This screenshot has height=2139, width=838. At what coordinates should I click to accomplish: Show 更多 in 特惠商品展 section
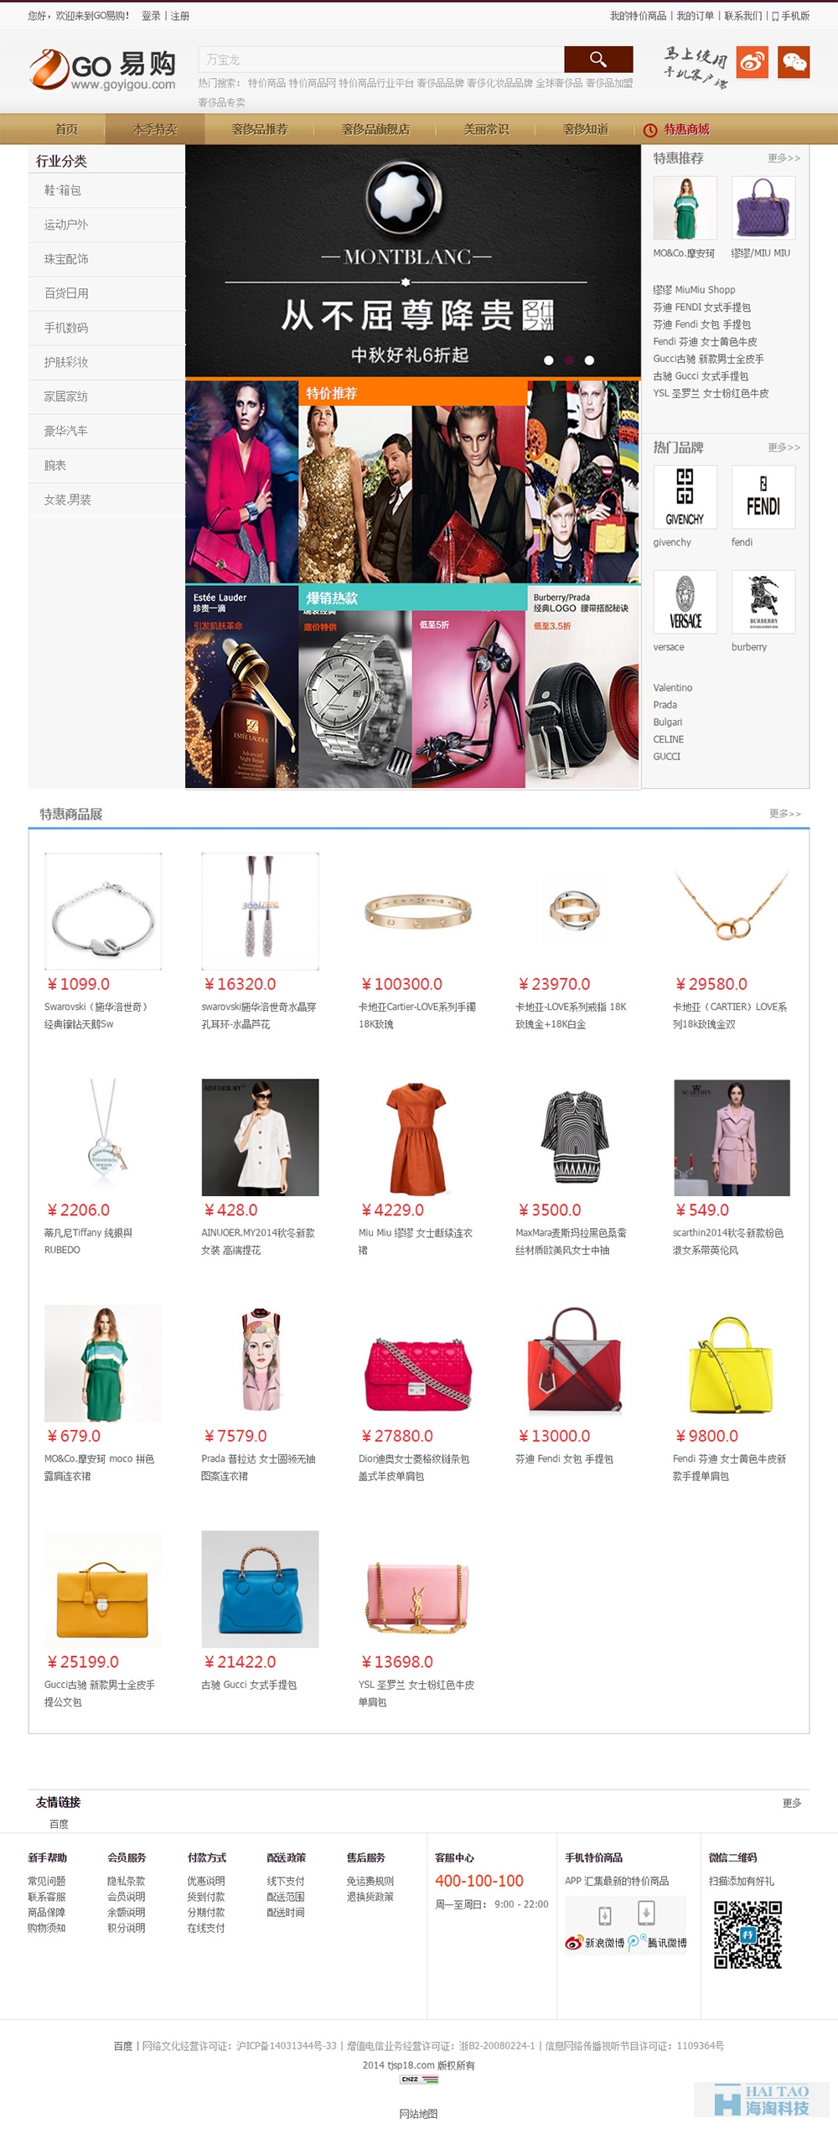pos(785,813)
